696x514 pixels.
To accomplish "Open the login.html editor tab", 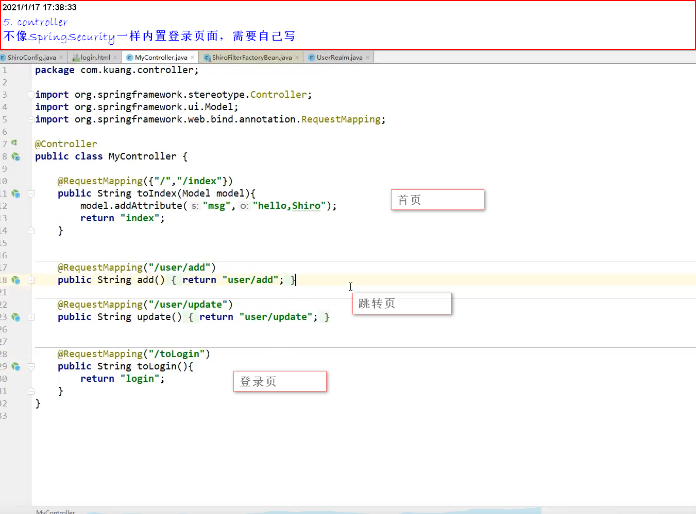I will (x=95, y=58).
